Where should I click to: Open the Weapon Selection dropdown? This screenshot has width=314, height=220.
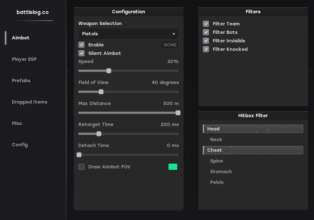point(128,34)
